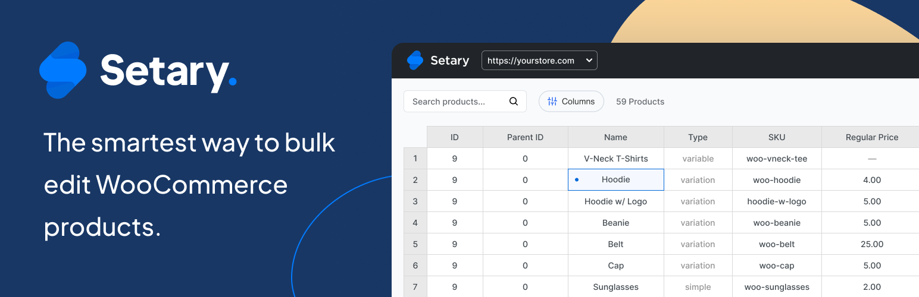Screen dimensions: 919x297
Task: Click the woo-hoodie SKU cell
Action: (777, 180)
